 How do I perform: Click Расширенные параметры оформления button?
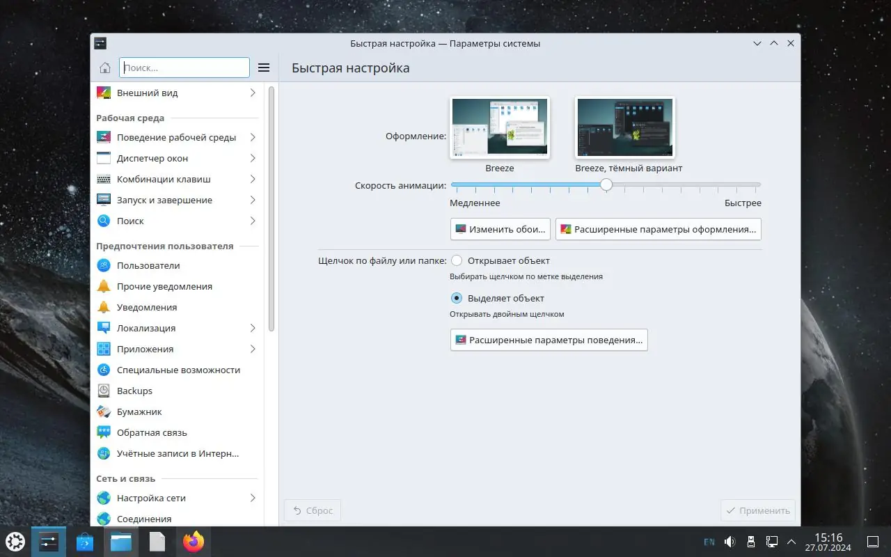[x=658, y=229]
